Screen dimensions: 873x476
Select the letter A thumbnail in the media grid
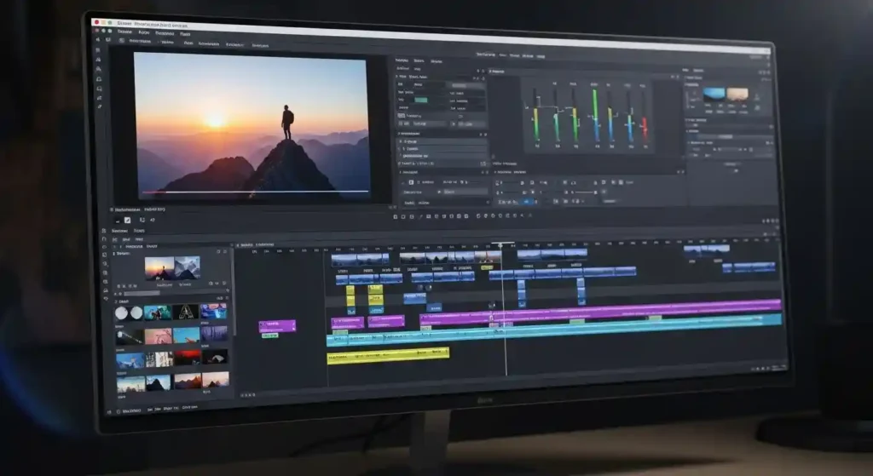(x=186, y=312)
